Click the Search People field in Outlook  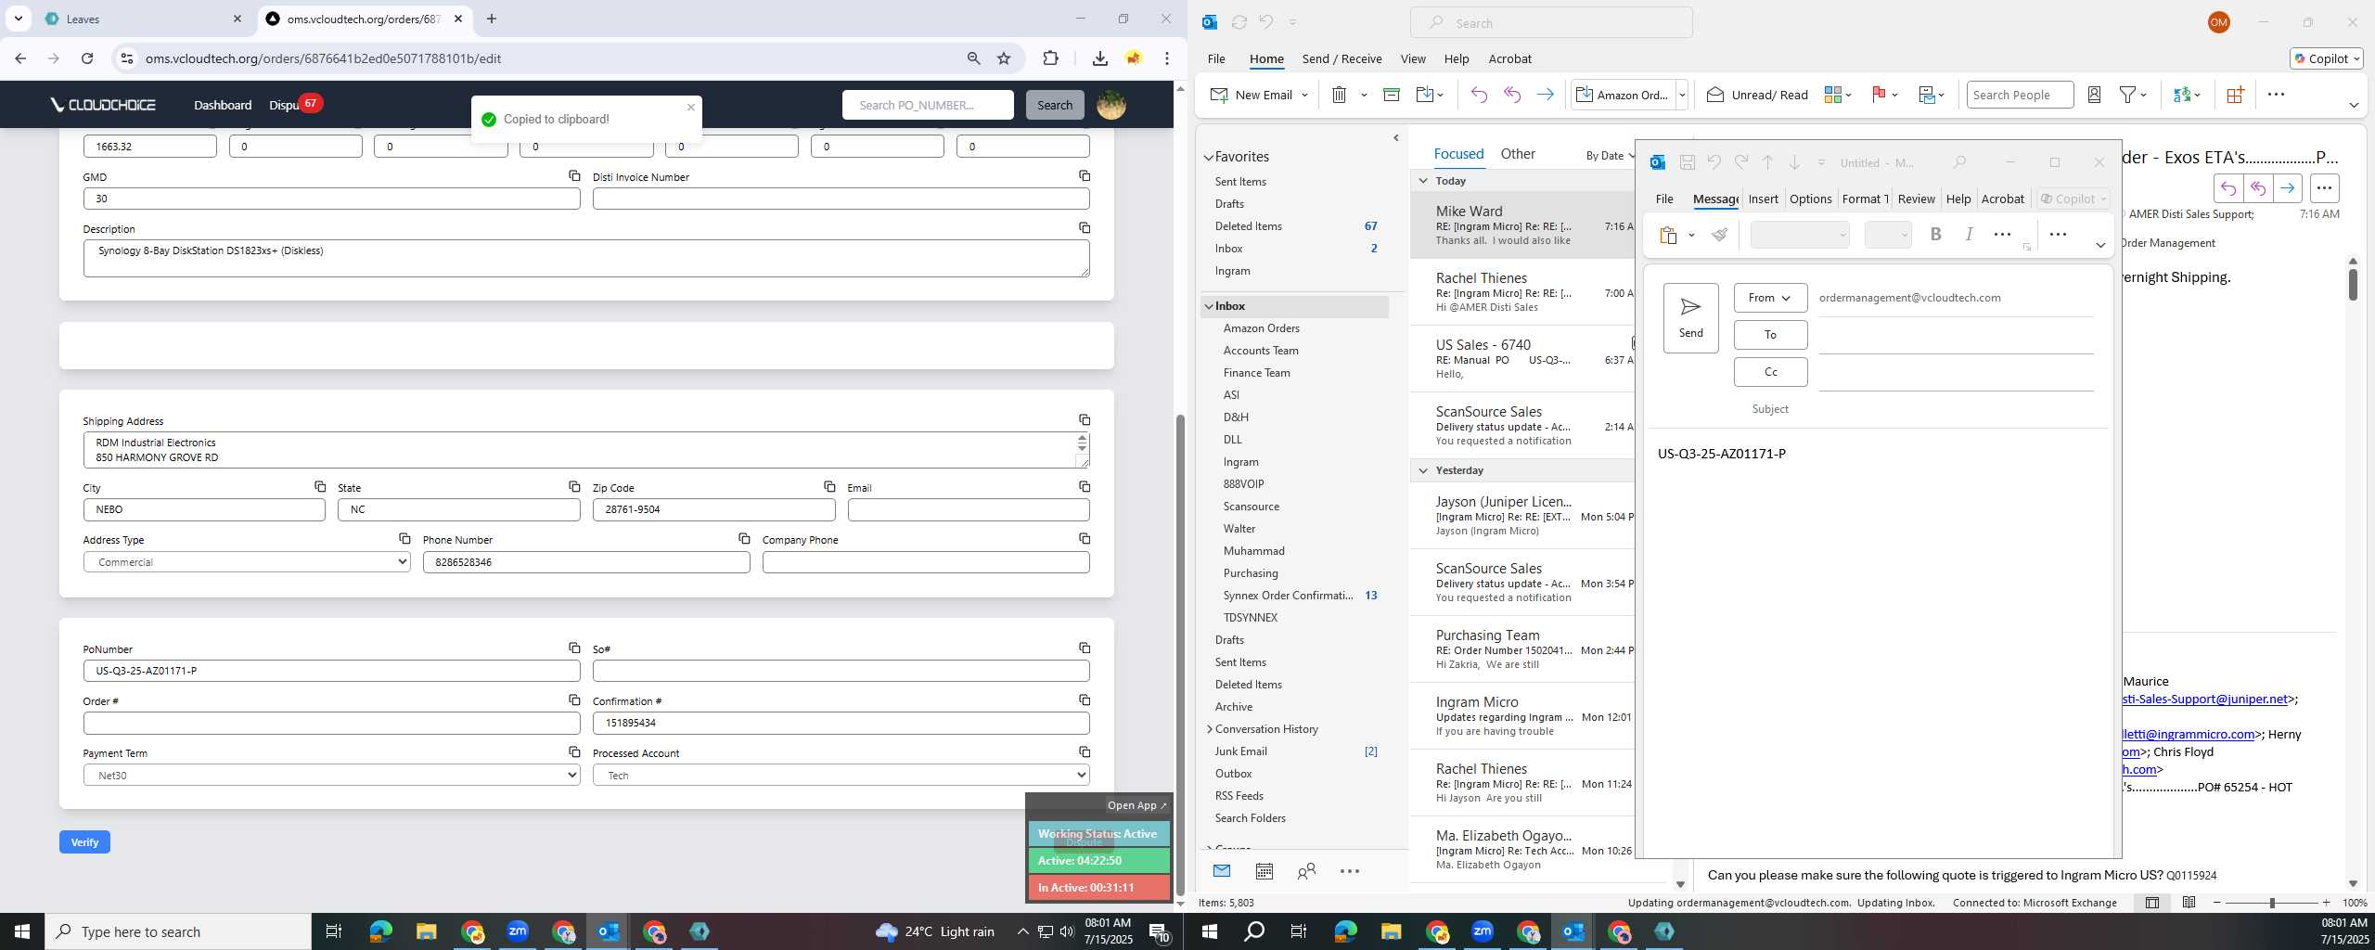coord(2019,95)
